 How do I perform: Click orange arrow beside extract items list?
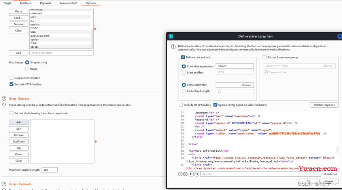[96, 142]
